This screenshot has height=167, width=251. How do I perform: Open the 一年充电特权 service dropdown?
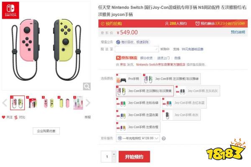(x=138, y=138)
